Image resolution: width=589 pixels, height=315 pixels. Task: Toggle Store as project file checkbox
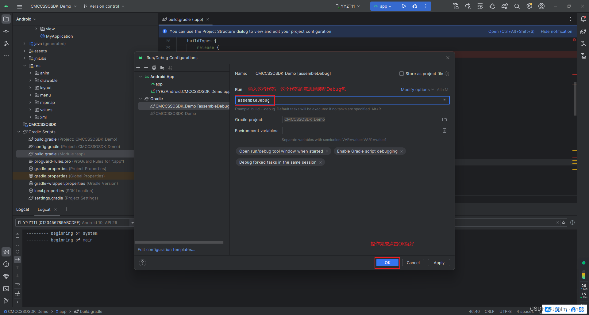coord(402,74)
